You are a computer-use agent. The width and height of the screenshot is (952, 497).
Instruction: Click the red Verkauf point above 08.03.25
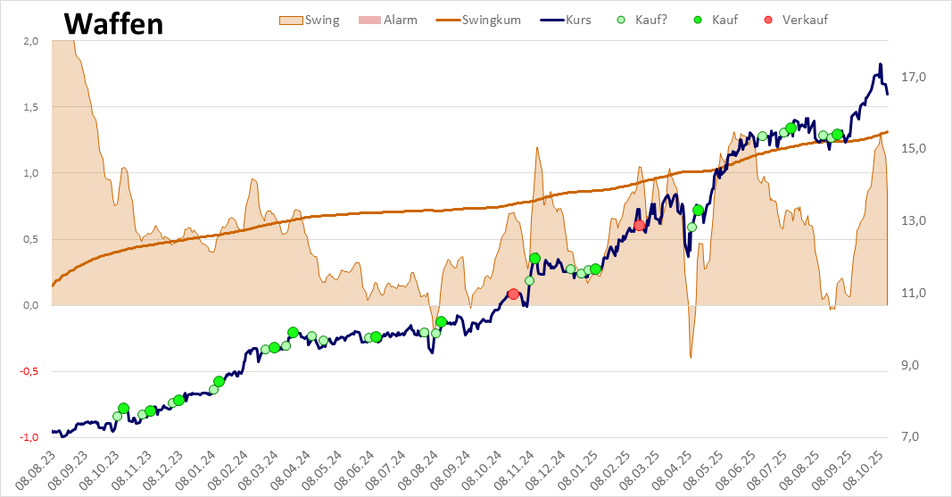pyautogui.click(x=639, y=226)
